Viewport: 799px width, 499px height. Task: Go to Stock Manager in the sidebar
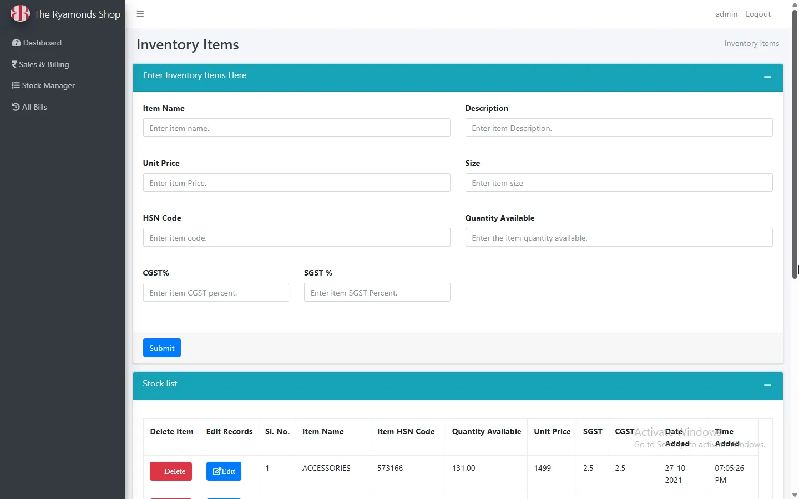click(x=48, y=85)
